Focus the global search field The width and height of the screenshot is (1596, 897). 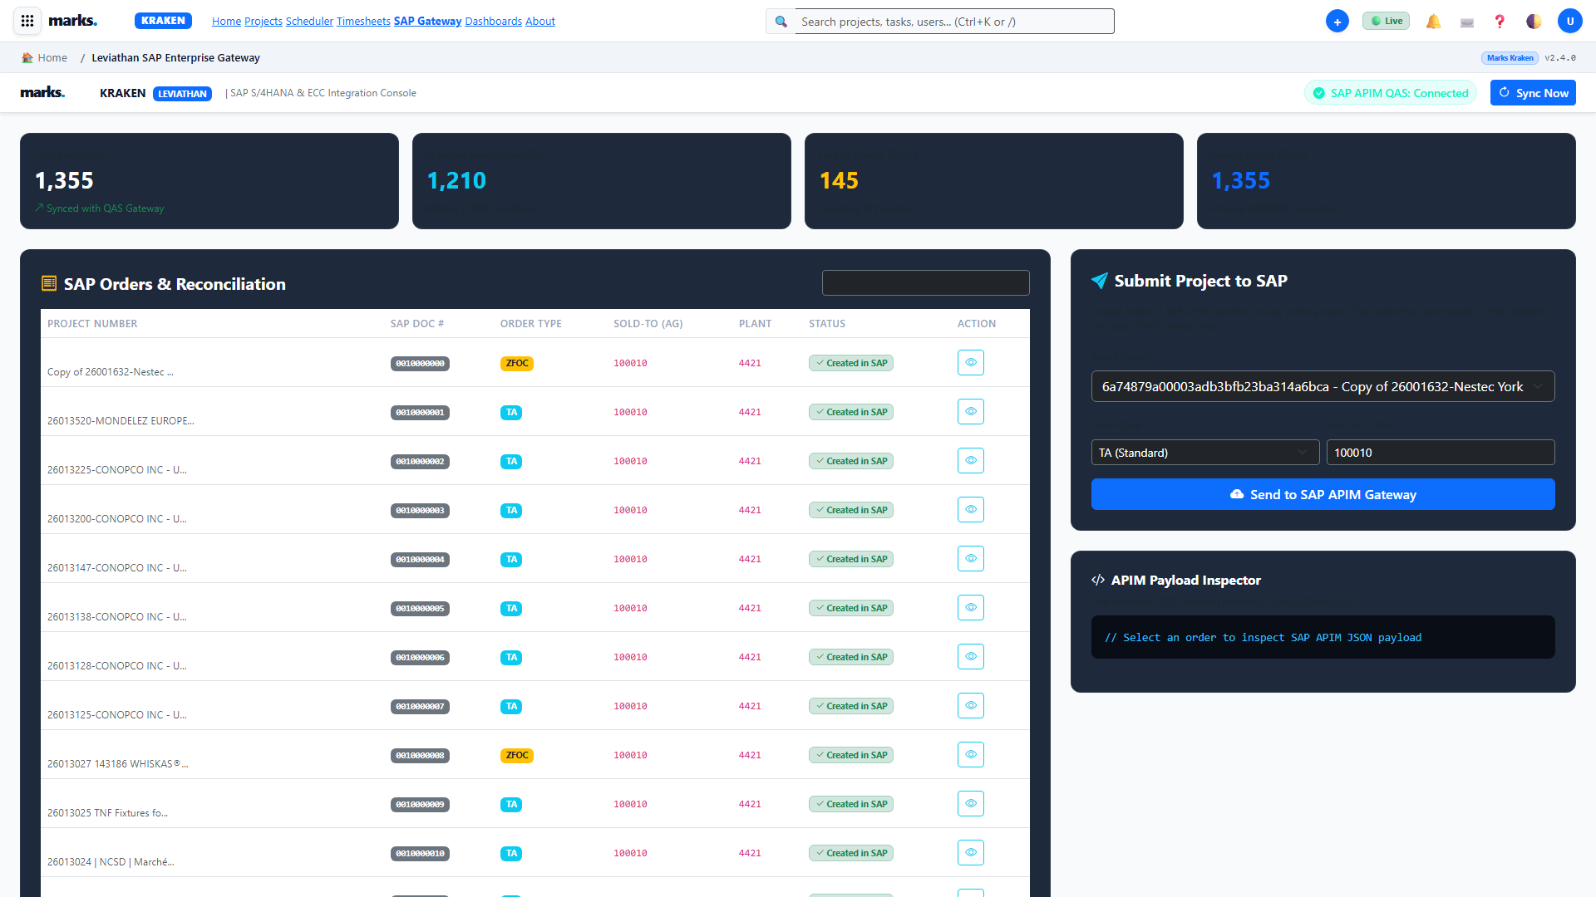tap(954, 22)
